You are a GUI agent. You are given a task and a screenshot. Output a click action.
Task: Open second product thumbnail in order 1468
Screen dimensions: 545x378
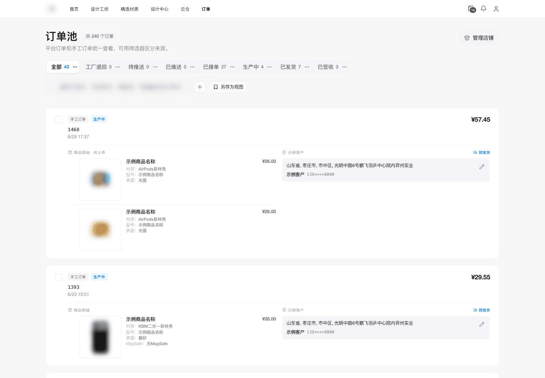(x=100, y=230)
